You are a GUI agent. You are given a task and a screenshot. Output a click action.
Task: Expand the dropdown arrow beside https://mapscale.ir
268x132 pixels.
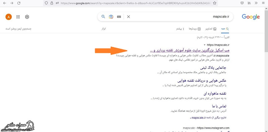[x=205, y=45]
